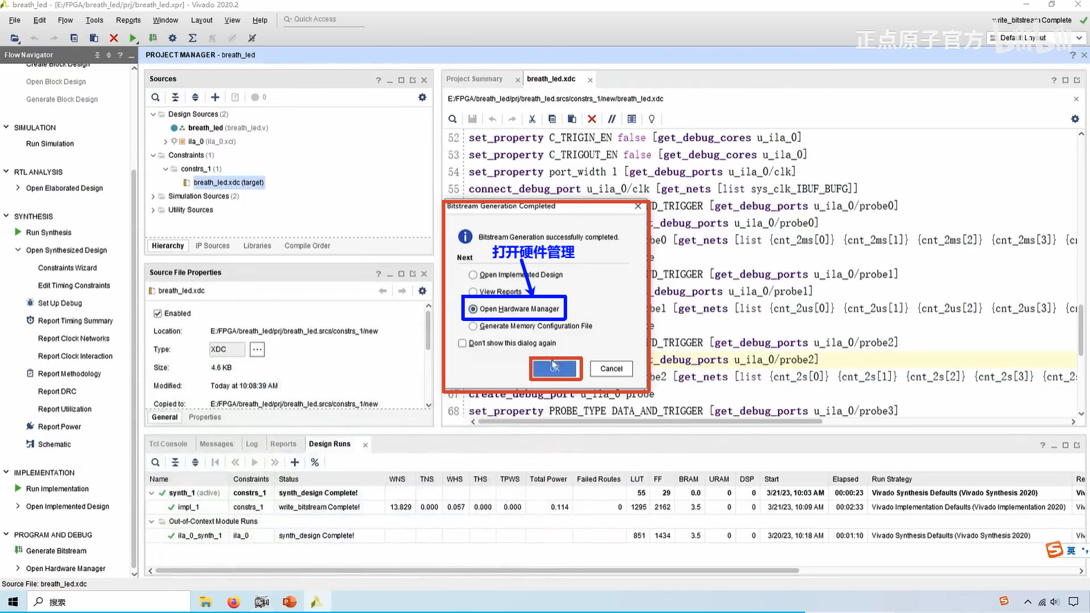1090x613 pixels.
Task: Click the Type browse ellipsis button
Action: 257,349
